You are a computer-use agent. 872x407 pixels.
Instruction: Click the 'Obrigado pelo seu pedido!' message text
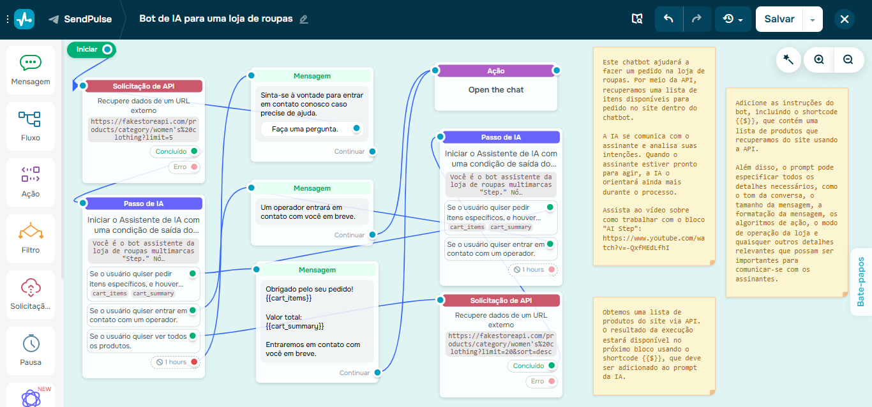(x=310, y=289)
